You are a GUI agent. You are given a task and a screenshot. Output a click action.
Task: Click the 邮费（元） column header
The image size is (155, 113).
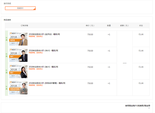pyautogui.click(x=124, y=25)
